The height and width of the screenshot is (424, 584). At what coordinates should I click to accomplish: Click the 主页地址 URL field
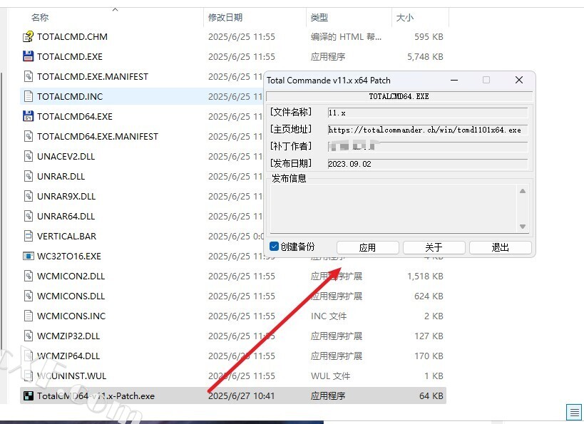(x=428, y=130)
